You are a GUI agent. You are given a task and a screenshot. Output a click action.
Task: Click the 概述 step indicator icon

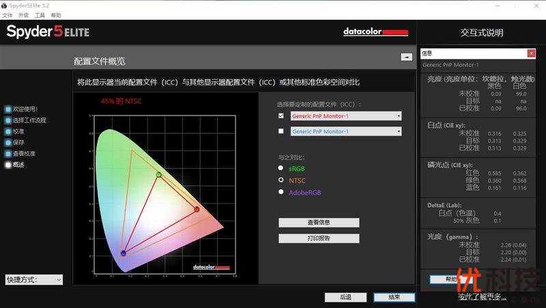(x=8, y=165)
